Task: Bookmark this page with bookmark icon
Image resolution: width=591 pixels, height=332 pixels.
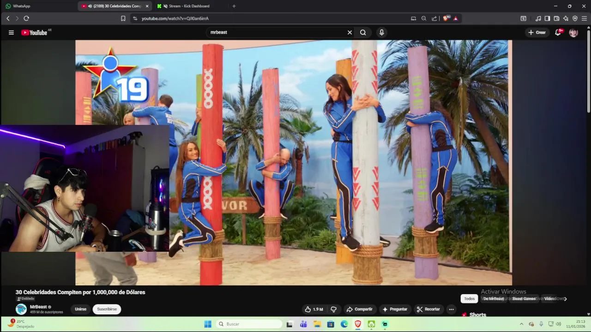Action: 123,18
